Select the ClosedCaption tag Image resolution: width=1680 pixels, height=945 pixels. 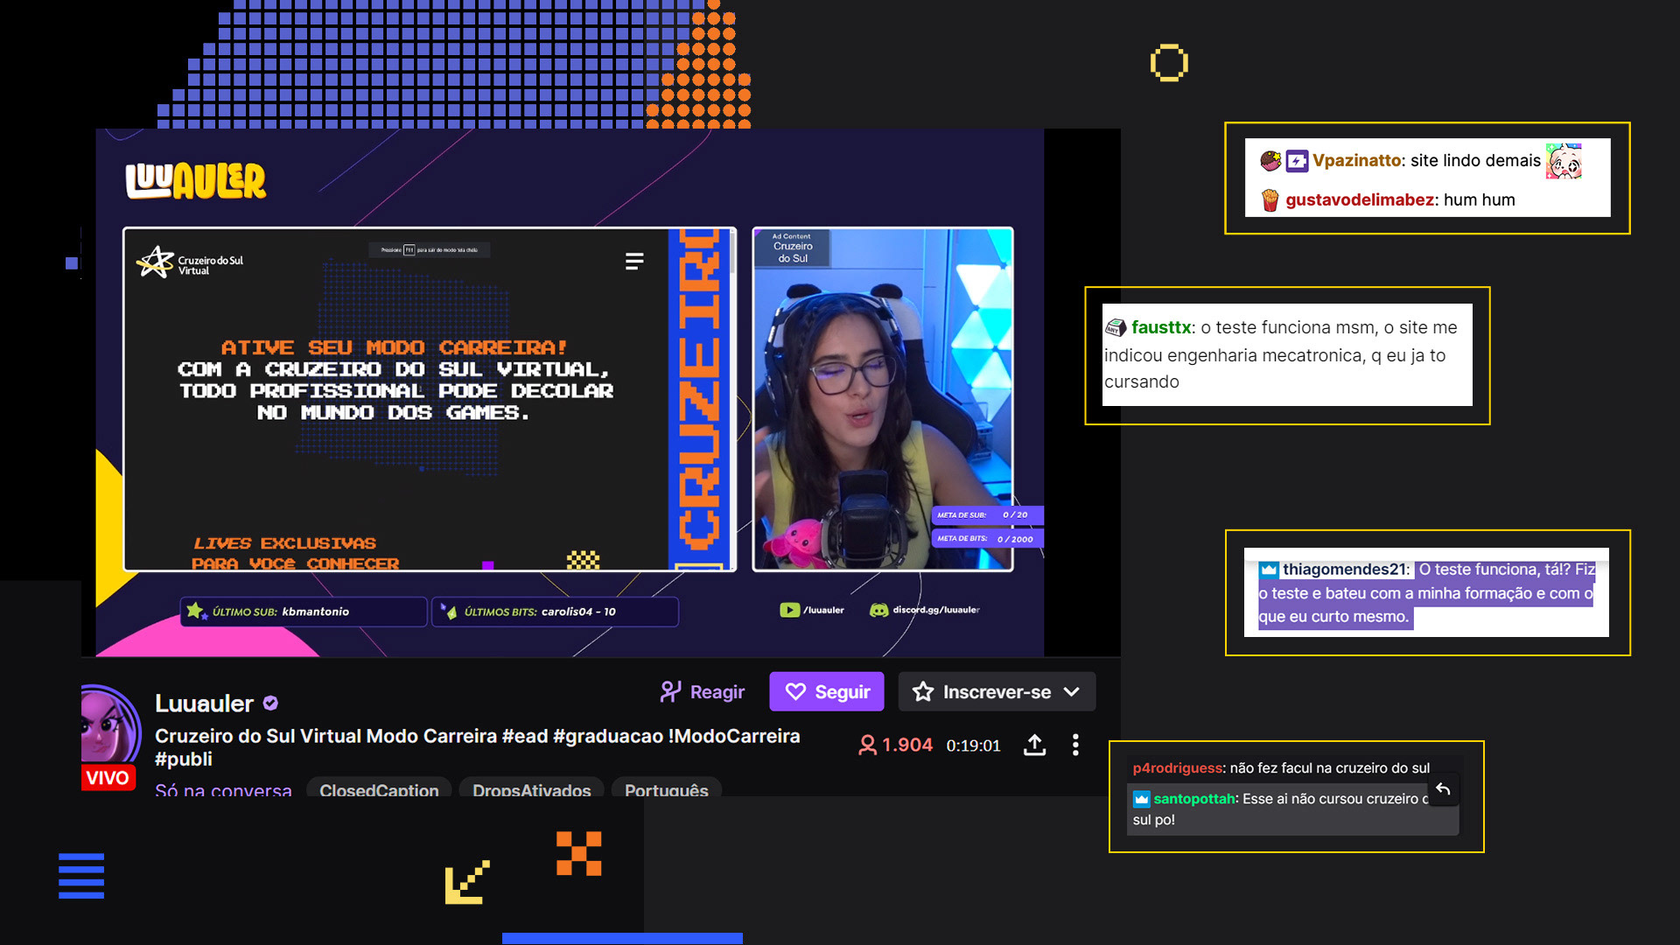(x=379, y=788)
